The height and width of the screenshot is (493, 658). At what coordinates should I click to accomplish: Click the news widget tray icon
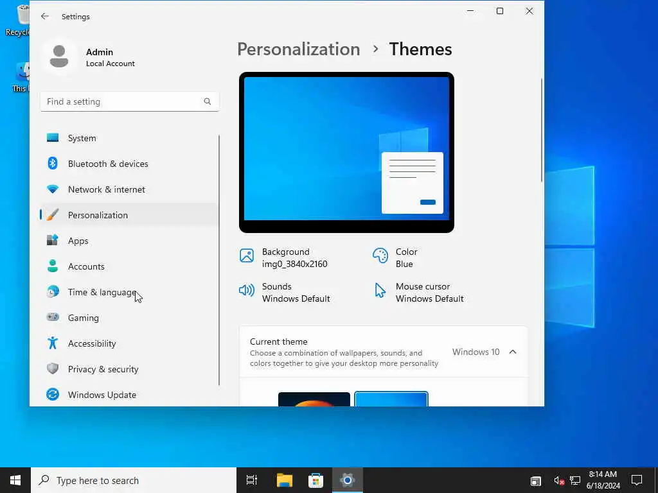coord(536,480)
